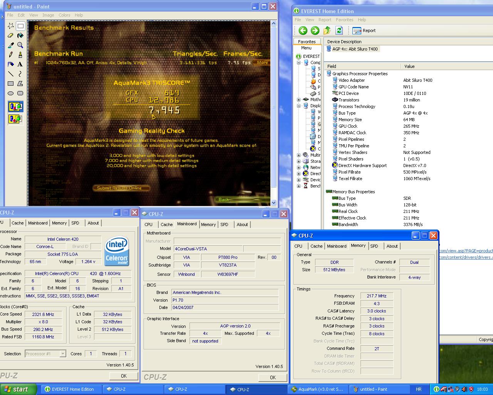
Task: Click the EVEREST root tree item
Action: coord(308,56)
